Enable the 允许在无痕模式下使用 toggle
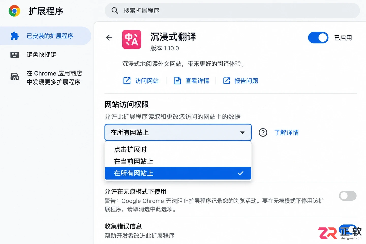The height and width of the screenshot is (244, 366). pos(348,196)
